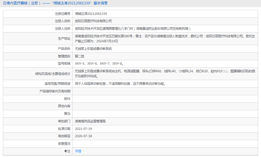Screen dimensions: 261x157
Task: Click the 附件 row label
Action: point(67,99)
